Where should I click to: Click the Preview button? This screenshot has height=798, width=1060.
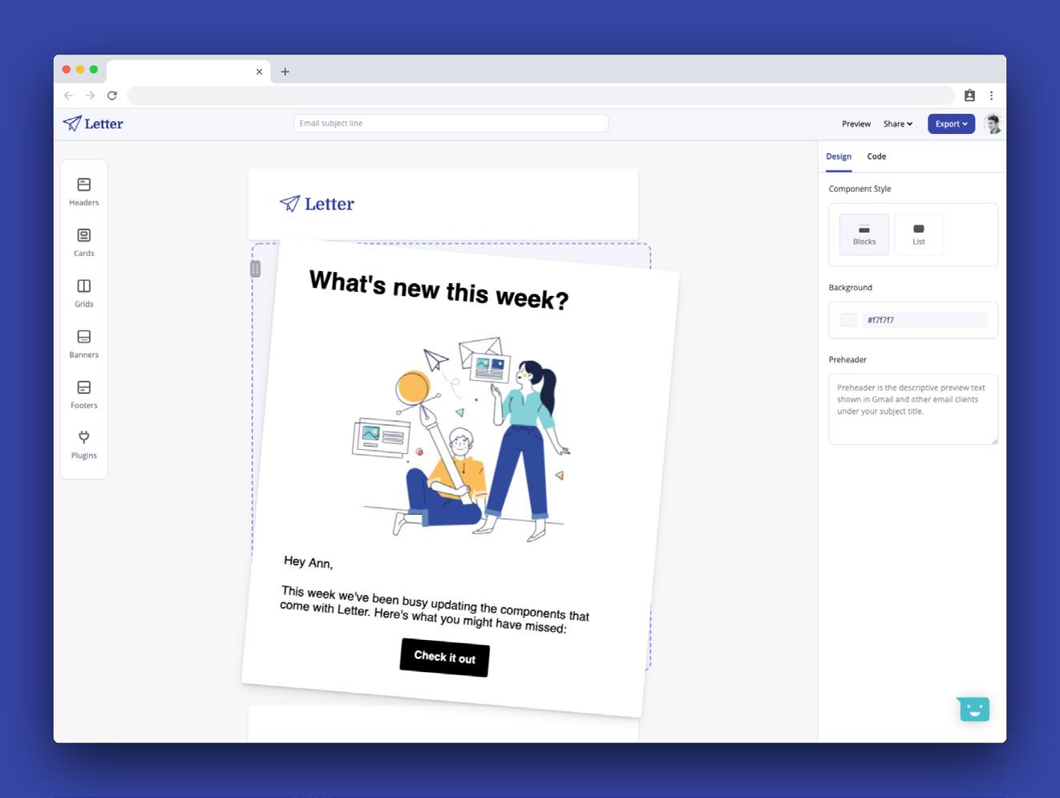coord(856,124)
